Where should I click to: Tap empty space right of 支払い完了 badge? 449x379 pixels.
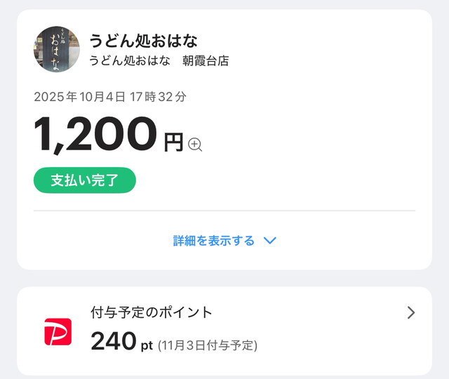click(x=281, y=180)
